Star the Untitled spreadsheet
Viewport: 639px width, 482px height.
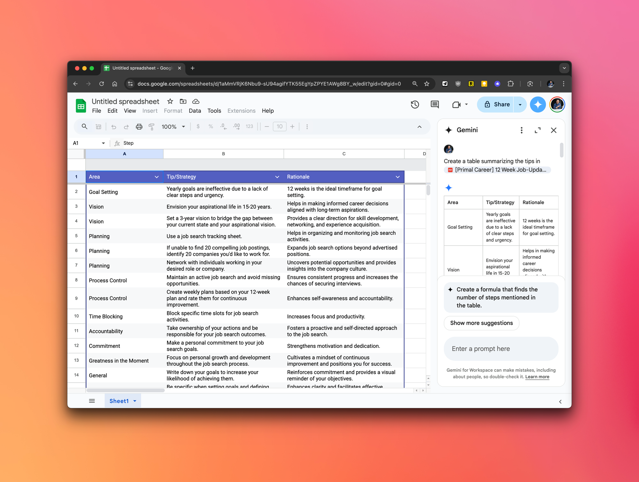click(170, 101)
